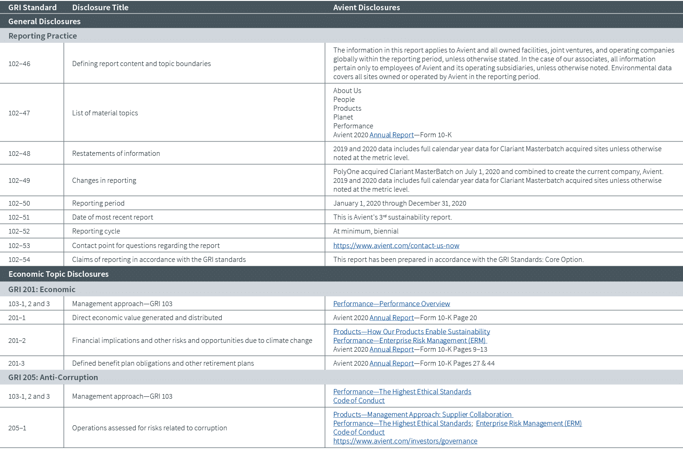Open Annual Report link beside Pages 27 & 44
Screen dimensions: 683x455
391,363
